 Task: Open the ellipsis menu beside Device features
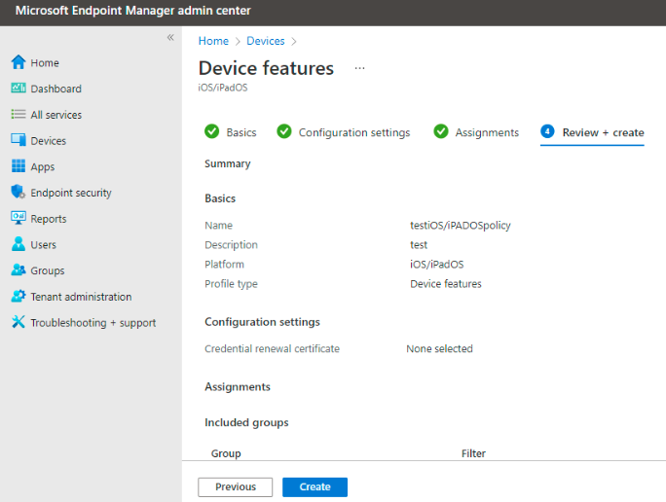(x=359, y=68)
